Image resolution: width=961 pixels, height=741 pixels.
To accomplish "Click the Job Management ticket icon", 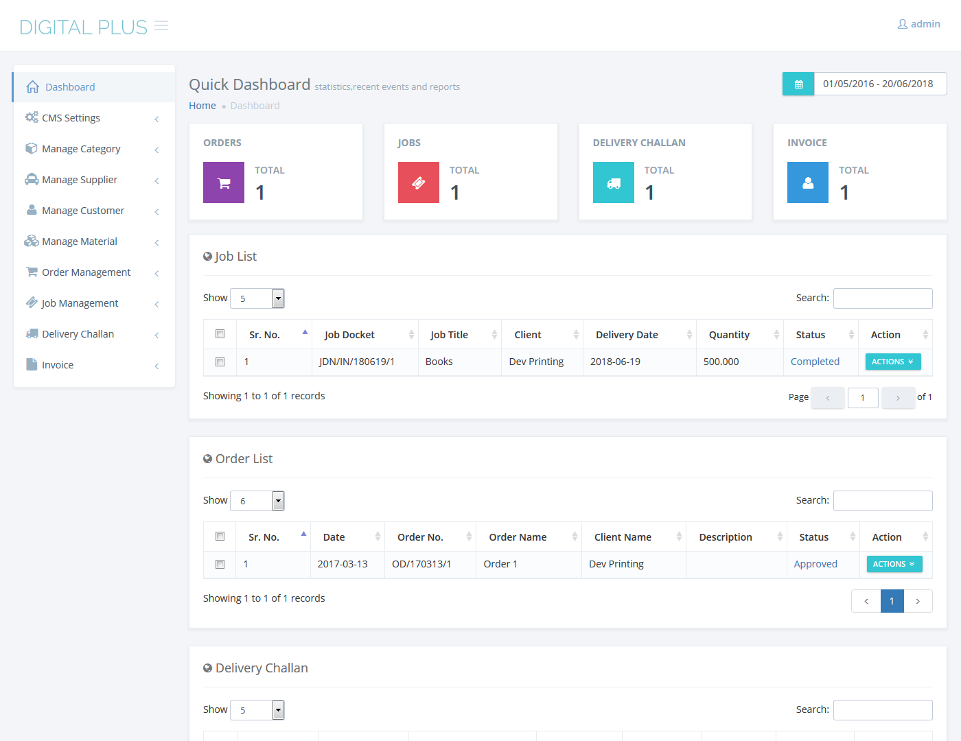I will [32, 303].
